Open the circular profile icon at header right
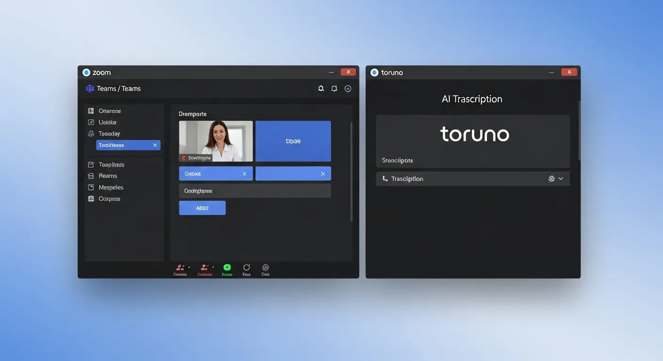Screen dimensions: 663x361 tap(348, 88)
